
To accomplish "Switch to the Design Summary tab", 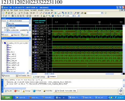I will point(39,77).
